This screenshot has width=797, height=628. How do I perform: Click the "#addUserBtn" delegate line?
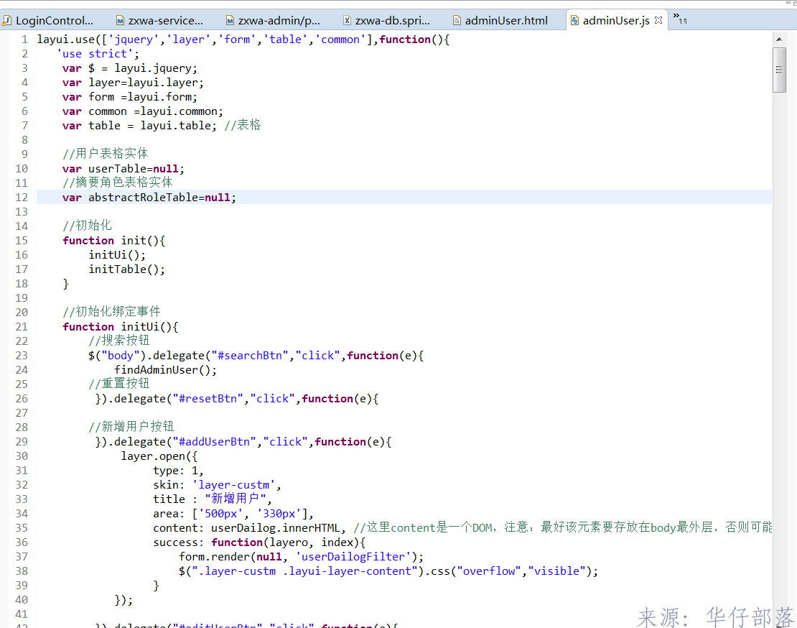tap(243, 442)
